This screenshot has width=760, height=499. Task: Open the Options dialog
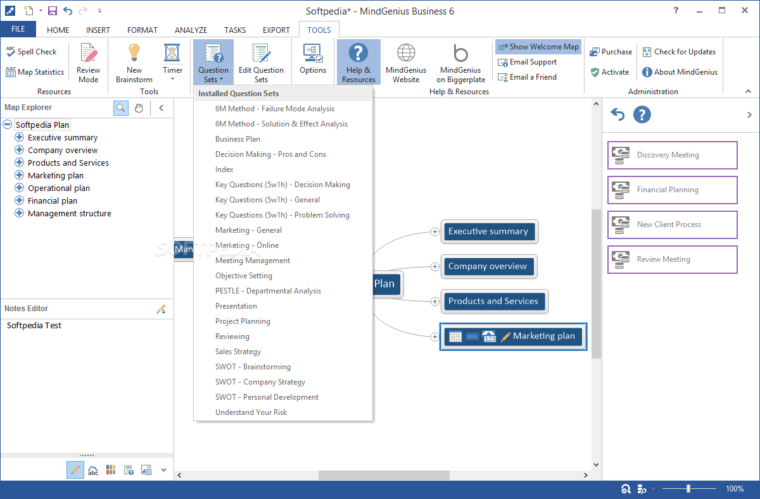coord(313,60)
